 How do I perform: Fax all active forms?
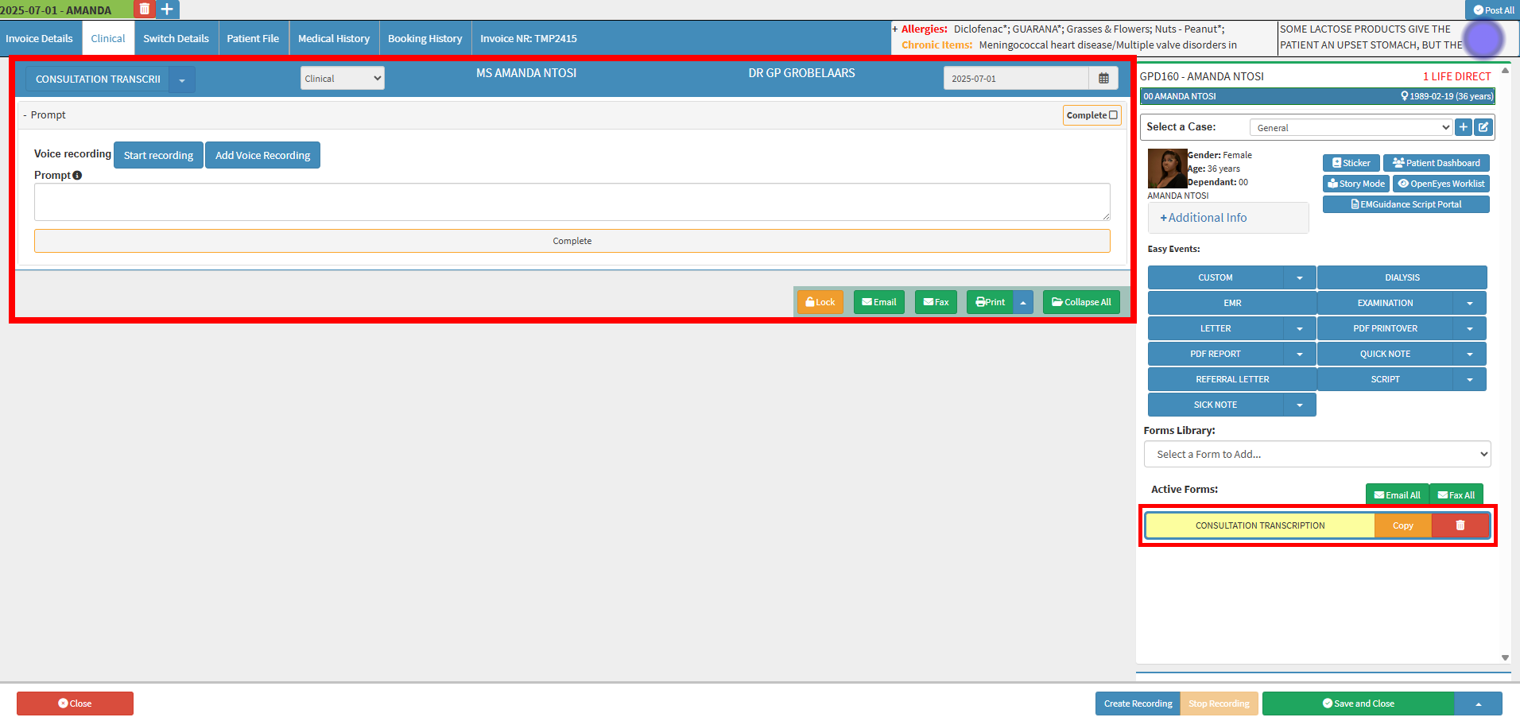pos(1456,494)
